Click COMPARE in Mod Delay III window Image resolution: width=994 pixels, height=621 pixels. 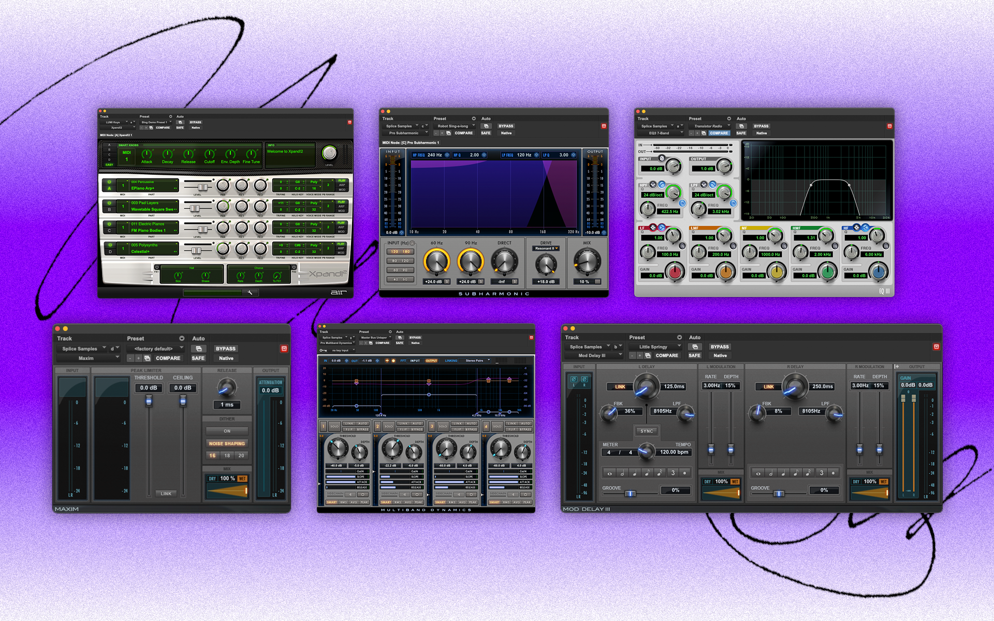point(667,356)
